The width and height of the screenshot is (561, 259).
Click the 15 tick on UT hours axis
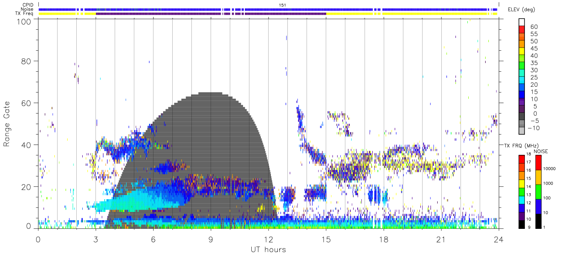[326, 239]
